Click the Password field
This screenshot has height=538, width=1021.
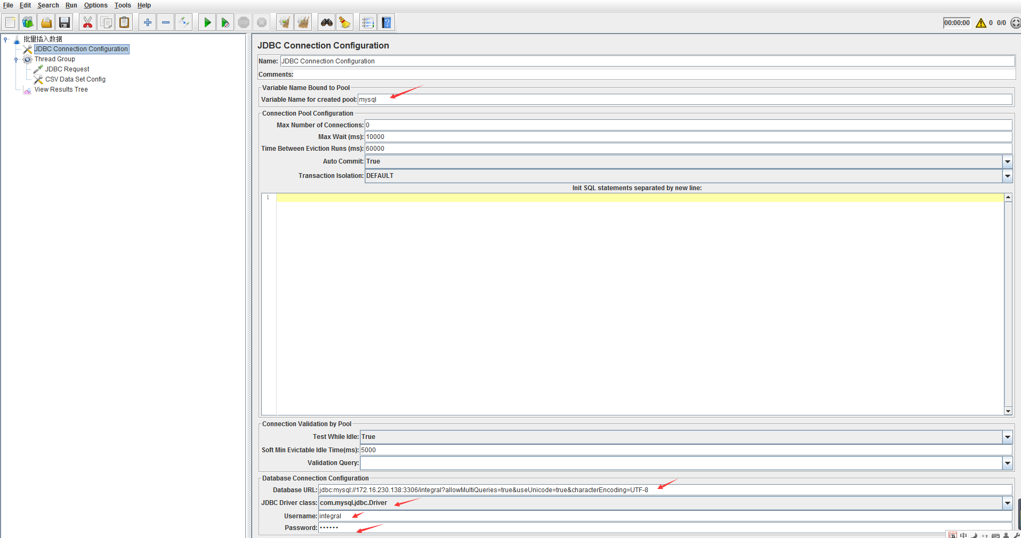pos(665,528)
